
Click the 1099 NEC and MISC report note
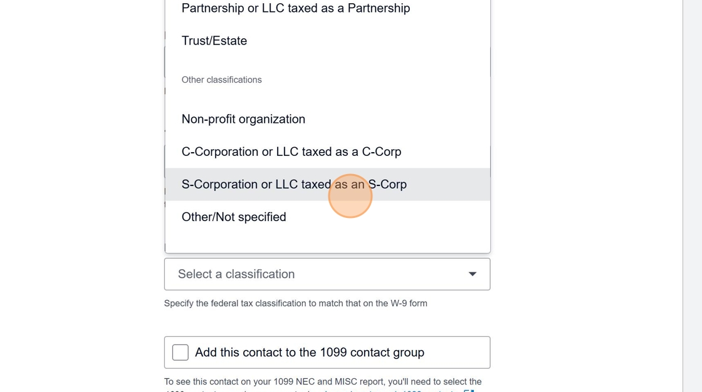click(x=323, y=381)
